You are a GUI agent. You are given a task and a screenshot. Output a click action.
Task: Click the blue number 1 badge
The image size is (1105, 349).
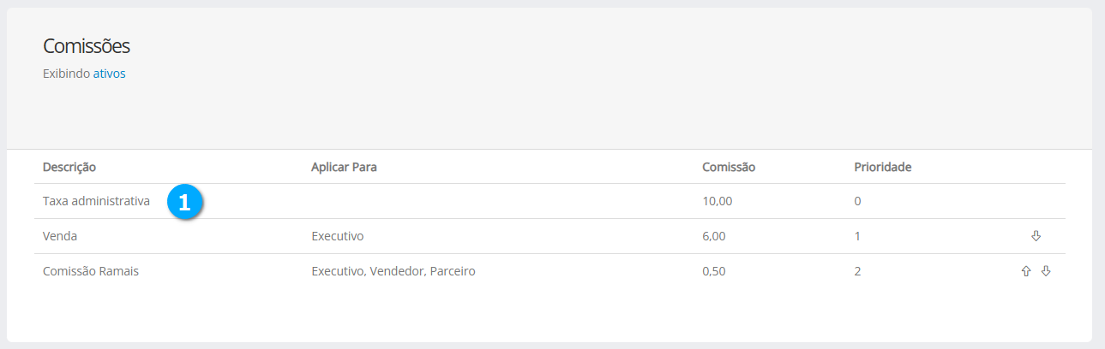185,202
